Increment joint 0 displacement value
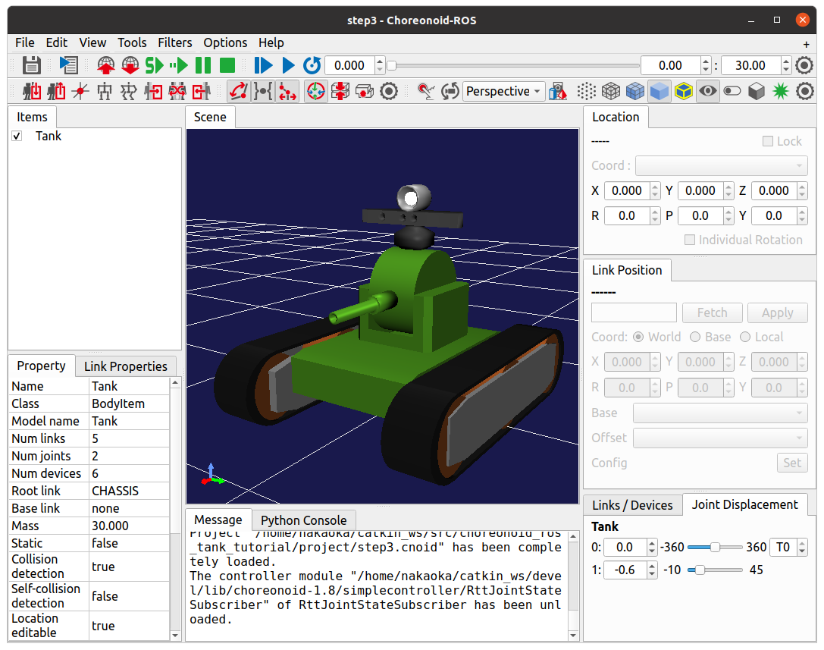Image resolution: width=824 pixels, height=650 pixels. coord(652,543)
